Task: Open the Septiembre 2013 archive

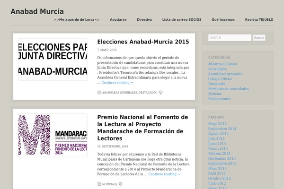Action: pos(222,163)
